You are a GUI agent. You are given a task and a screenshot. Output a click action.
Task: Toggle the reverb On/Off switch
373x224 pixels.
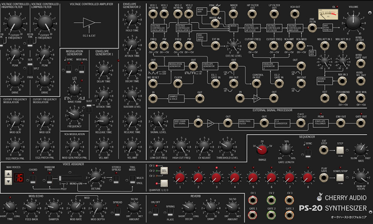pyautogui.click(x=156, y=211)
